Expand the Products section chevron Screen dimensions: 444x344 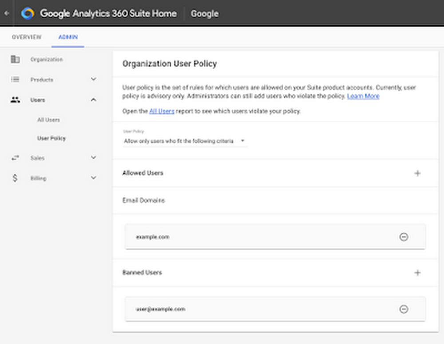93,79
